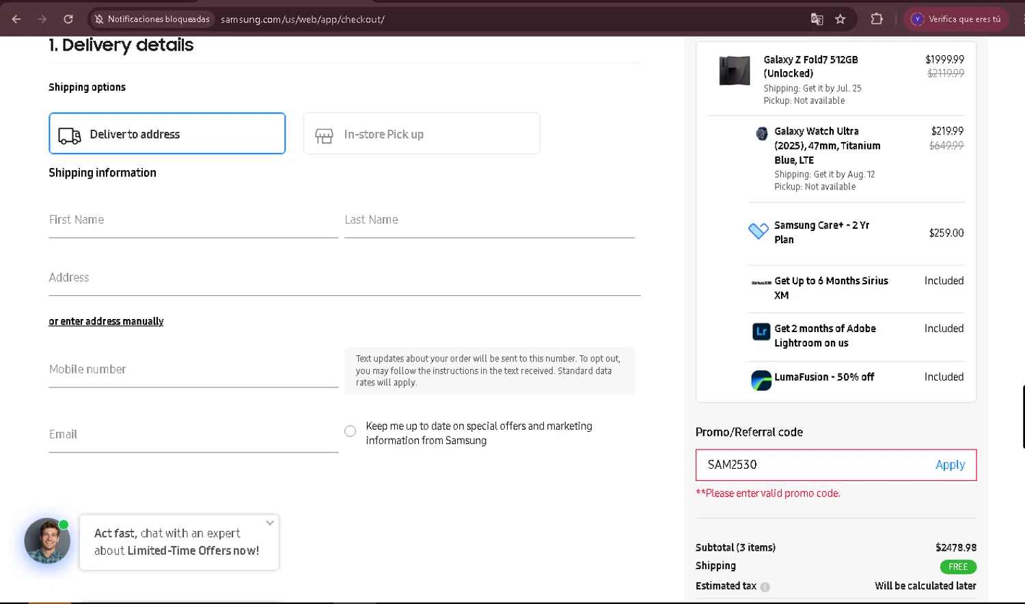Click 'Samsung Care+ - 2 Yr Plan' text
Screen dimensions: 1025x604
[821, 232]
